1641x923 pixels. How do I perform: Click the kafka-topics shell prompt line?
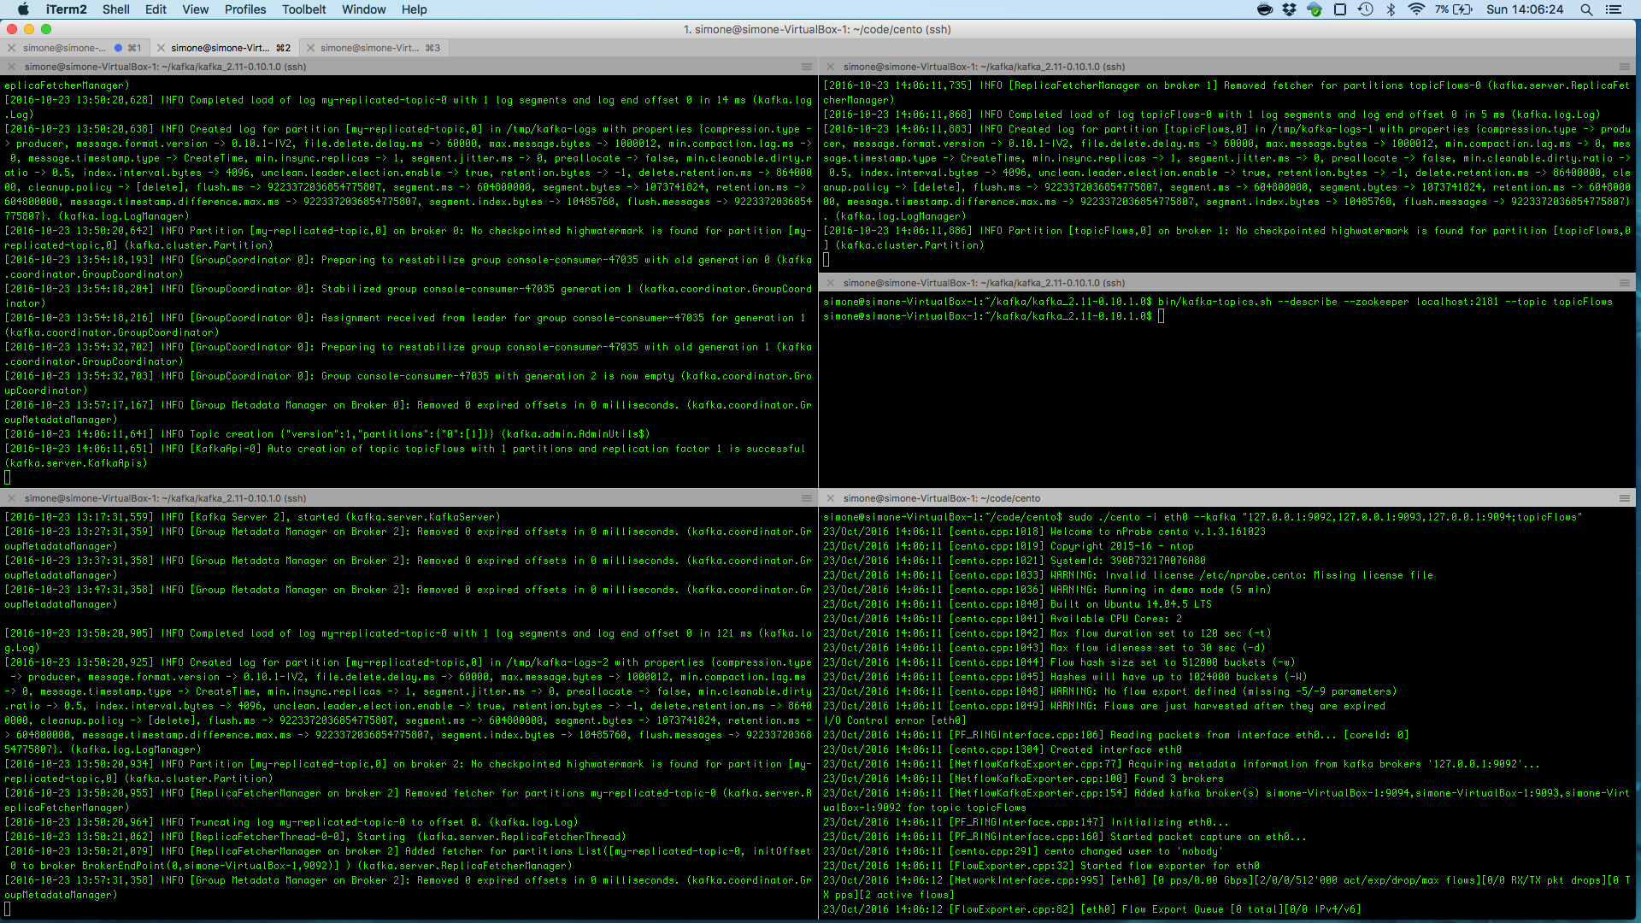pyautogui.click(x=1217, y=302)
